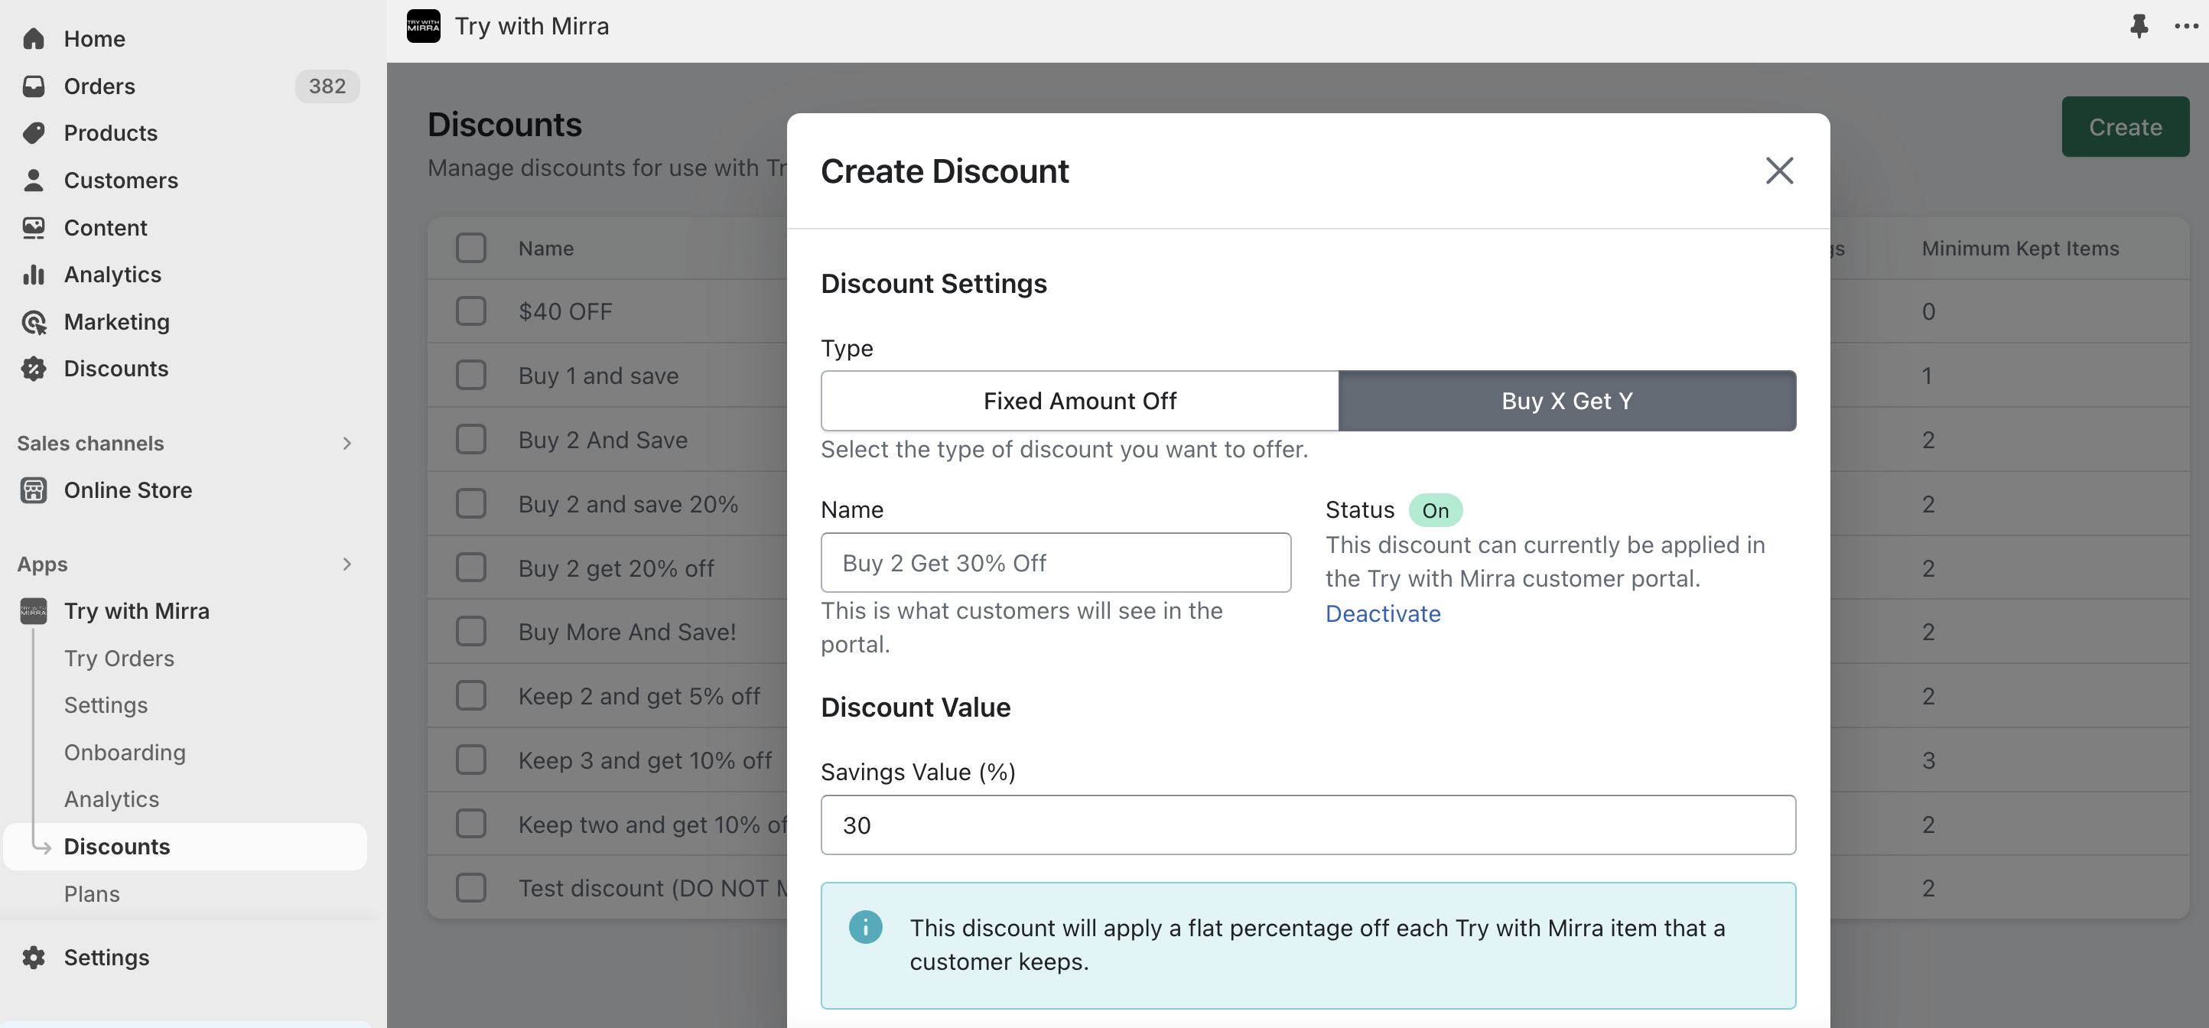
Task: Check the Keep two and get 10% checkbox
Action: [x=470, y=824]
